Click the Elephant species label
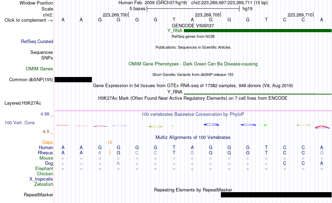Viewport: 332px width, 203px height. pyautogui.click(x=44, y=169)
